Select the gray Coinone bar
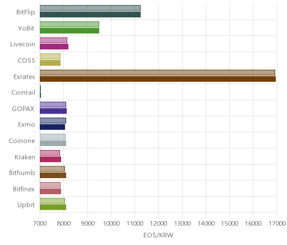 53,143
